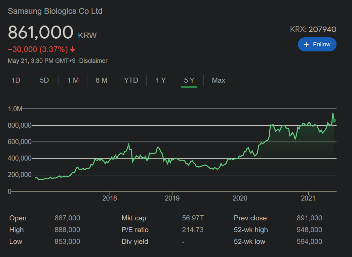352x257 pixels.
Task: Click the red down arrow icon
Action: point(73,49)
